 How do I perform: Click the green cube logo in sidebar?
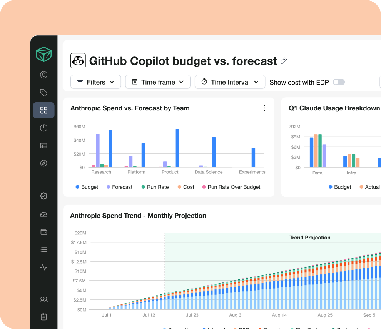click(x=44, y=54)
